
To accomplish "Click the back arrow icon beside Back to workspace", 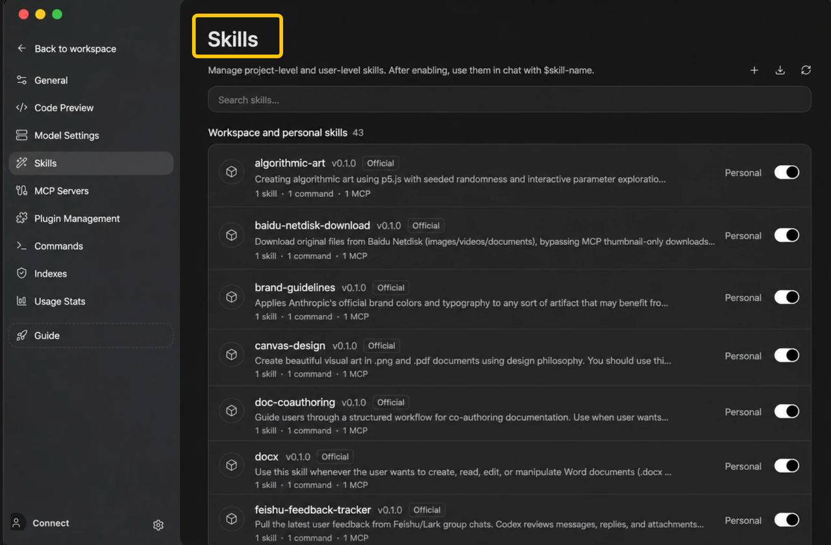I will pos(21,49).
